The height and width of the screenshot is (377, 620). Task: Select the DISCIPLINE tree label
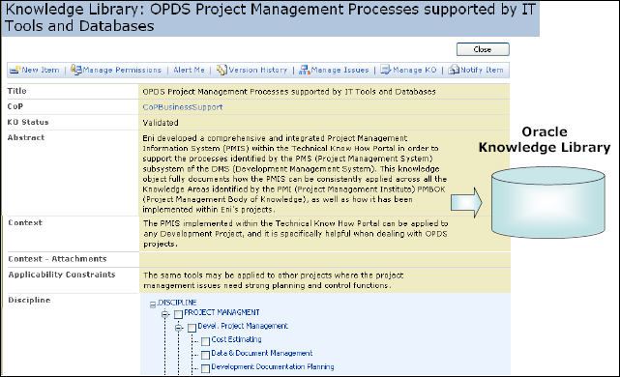click(177, 303)
